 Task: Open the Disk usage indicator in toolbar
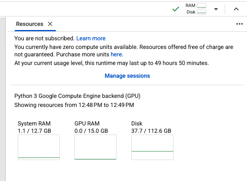click(196, 12)
